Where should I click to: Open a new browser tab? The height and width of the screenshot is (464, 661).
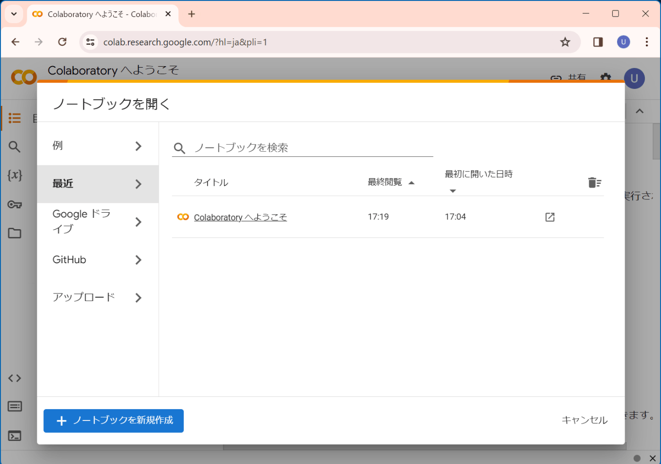[x=192, y=14]
